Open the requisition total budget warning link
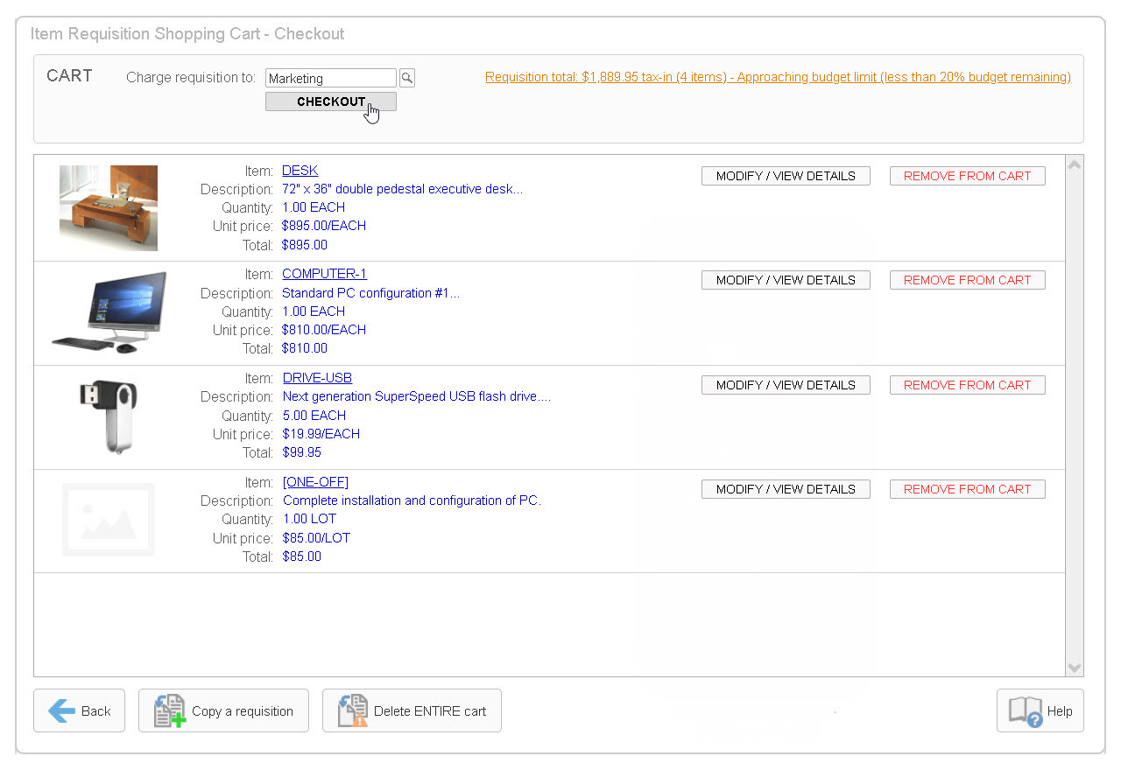This screenshot has height=770, width=1121. pos(778,77)
